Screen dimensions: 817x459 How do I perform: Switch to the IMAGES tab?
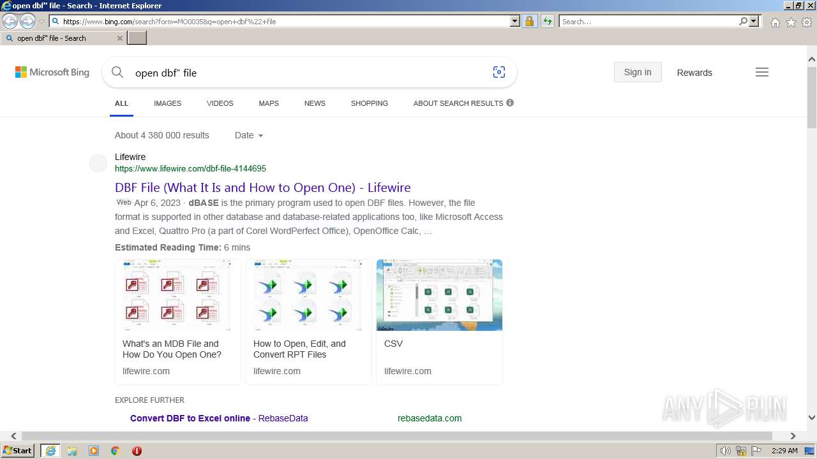point(167,103)
